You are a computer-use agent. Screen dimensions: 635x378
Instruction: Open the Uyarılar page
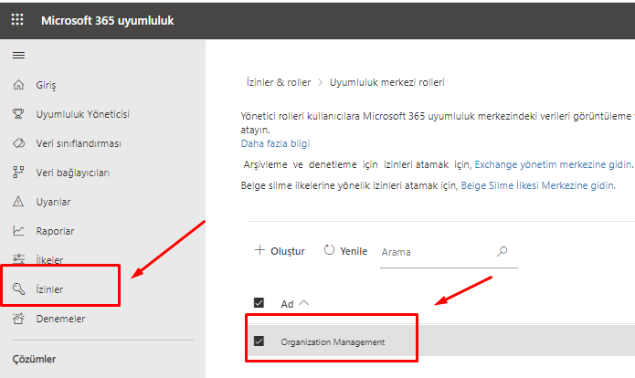(x=53, y=202)
